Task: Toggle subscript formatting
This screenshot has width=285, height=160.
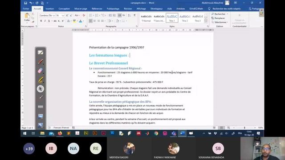Action: click(x=59, y=21)
